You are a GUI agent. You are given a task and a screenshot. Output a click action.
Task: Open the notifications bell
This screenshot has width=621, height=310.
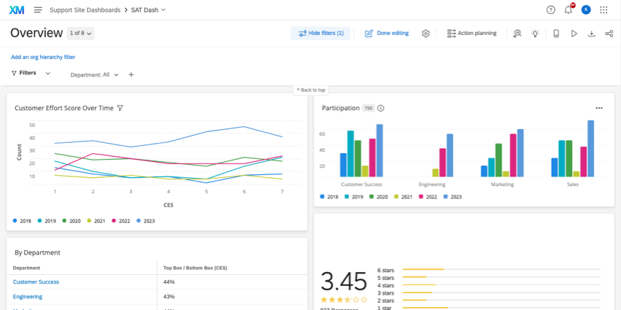(x=568, y=10)
